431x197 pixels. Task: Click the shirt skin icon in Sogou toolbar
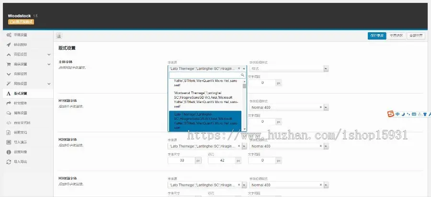(x=425, y=114)
